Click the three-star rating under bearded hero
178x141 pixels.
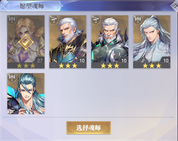coord(68,66)
